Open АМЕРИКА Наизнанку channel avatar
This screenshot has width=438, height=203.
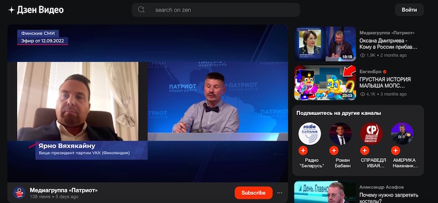[x=402, y=134]
